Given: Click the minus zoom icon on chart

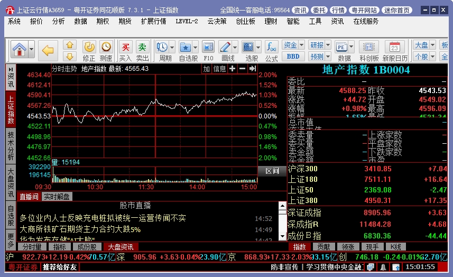Looking at the screenshot, I should point(242,69).
